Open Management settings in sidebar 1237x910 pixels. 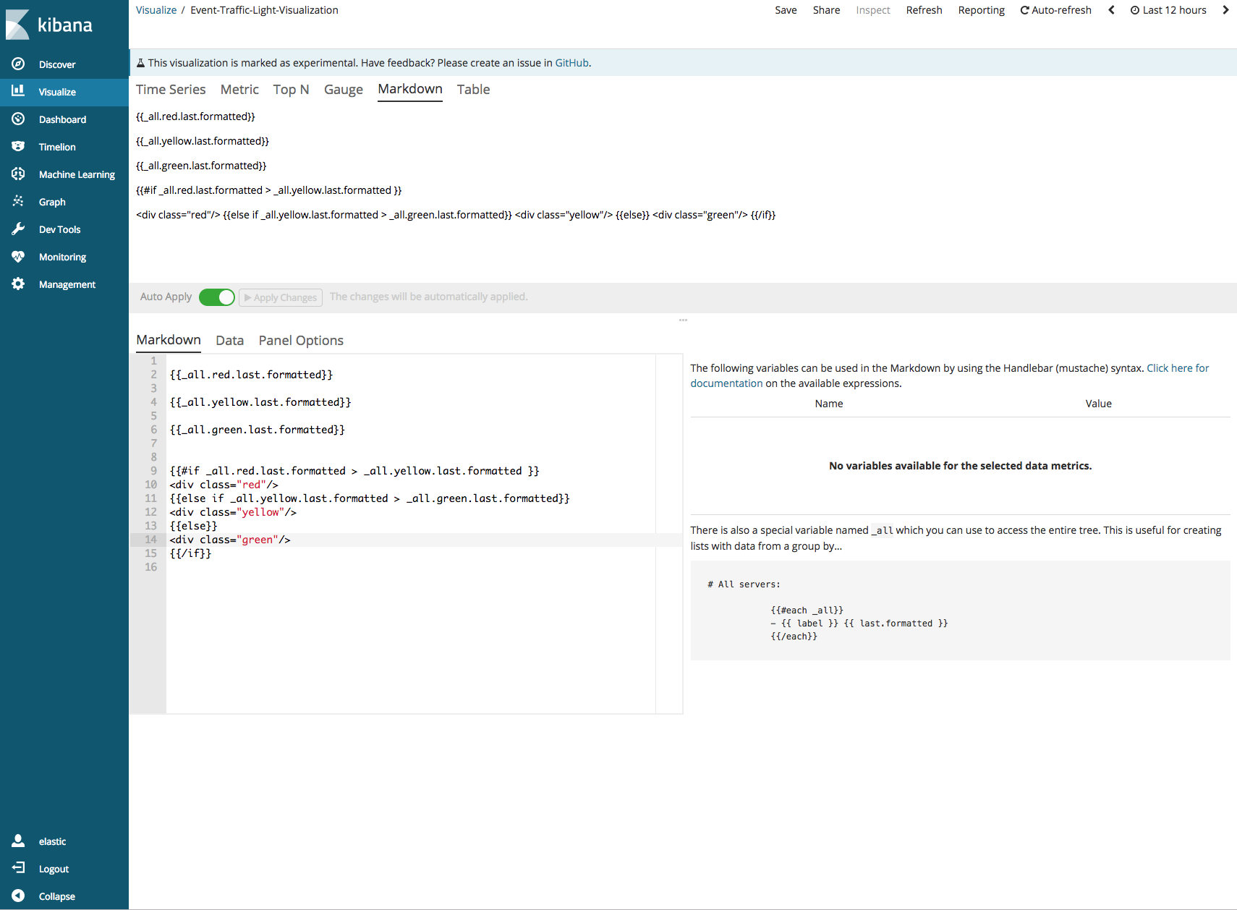coord(67,284)
